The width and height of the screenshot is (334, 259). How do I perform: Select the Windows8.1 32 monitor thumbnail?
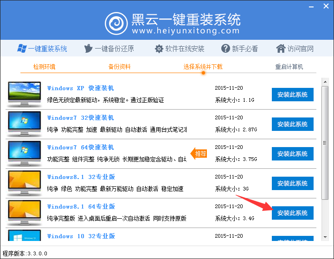[24, 183]
